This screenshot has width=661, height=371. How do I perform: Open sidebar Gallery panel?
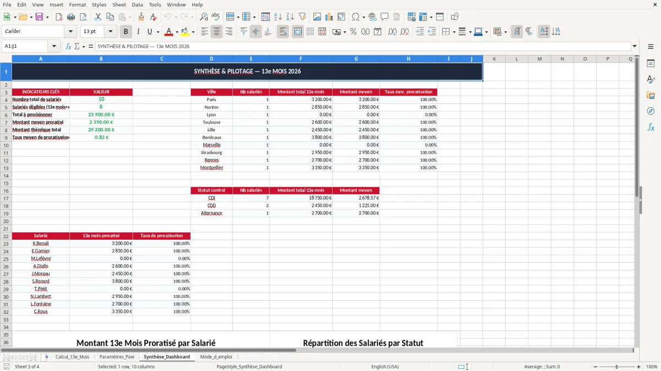coord(651,95)
